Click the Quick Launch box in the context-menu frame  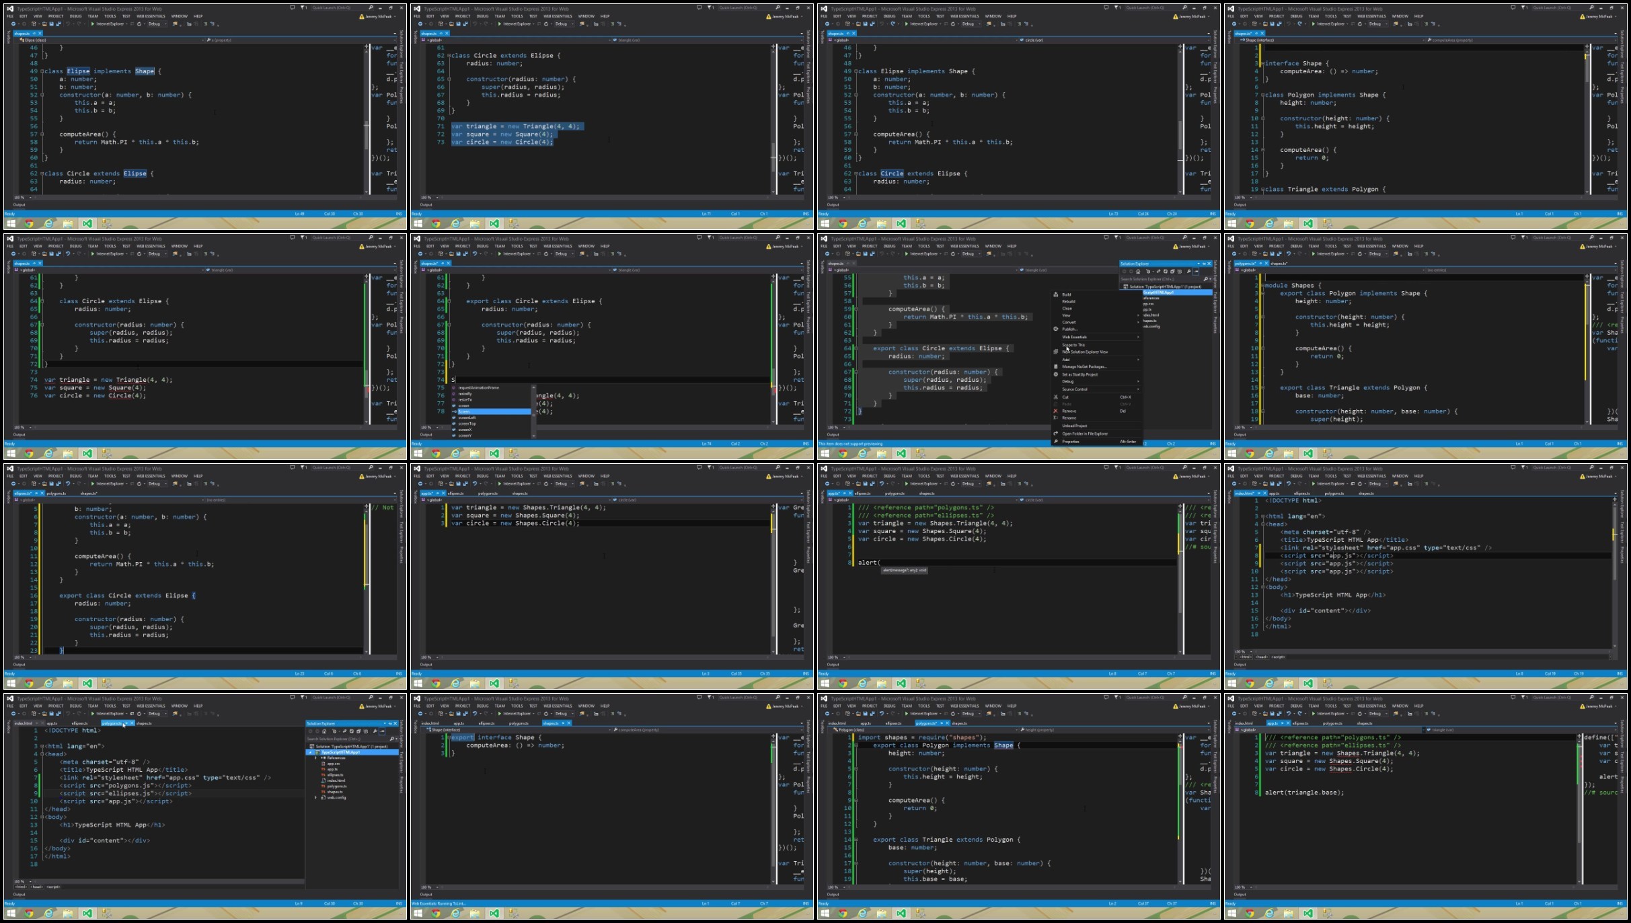(x=1156, y=237)
